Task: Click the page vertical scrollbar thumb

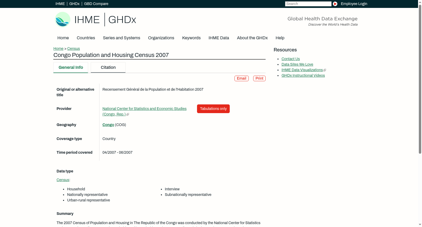Action: pos(420,79)
